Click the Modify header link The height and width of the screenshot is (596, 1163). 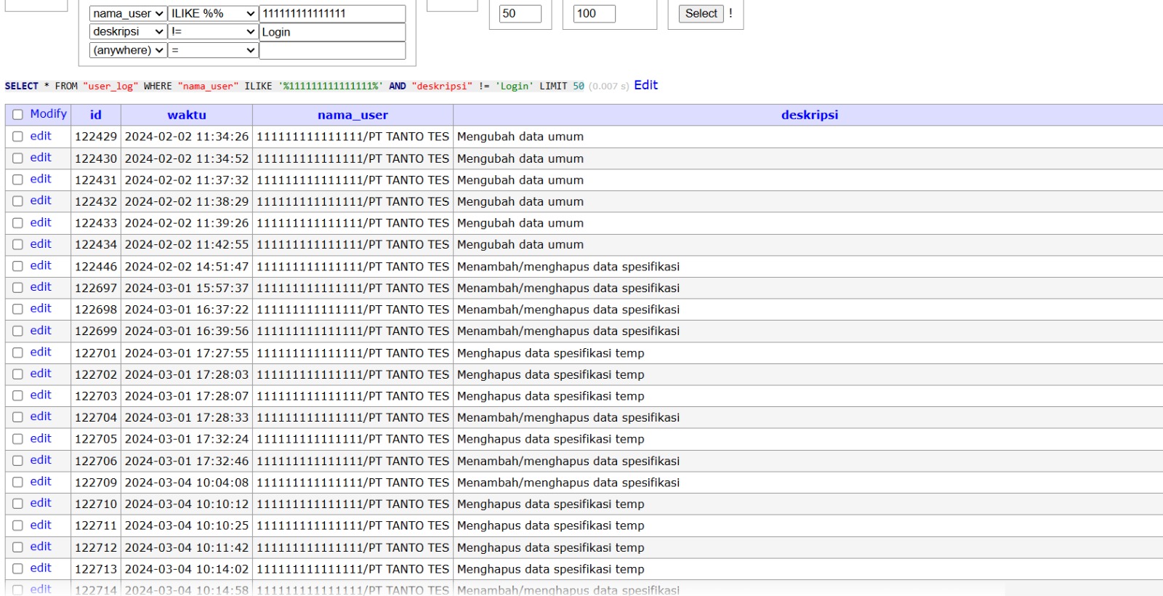[48, 114]
